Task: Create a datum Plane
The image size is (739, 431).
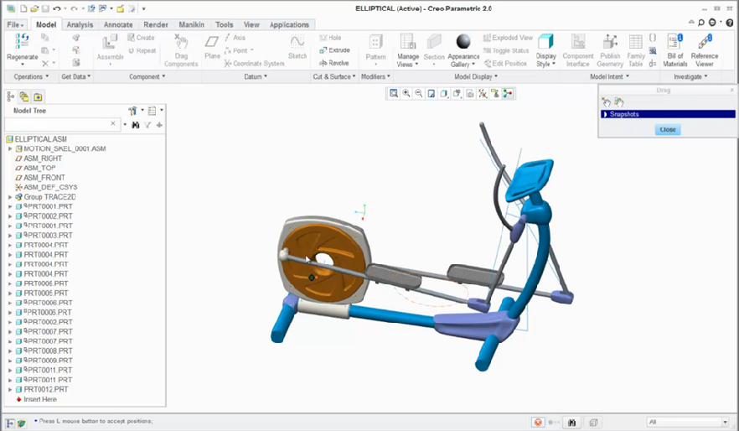Action: click(212, 47)
